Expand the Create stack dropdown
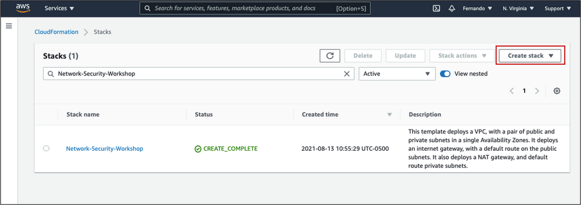 [530, 56]
